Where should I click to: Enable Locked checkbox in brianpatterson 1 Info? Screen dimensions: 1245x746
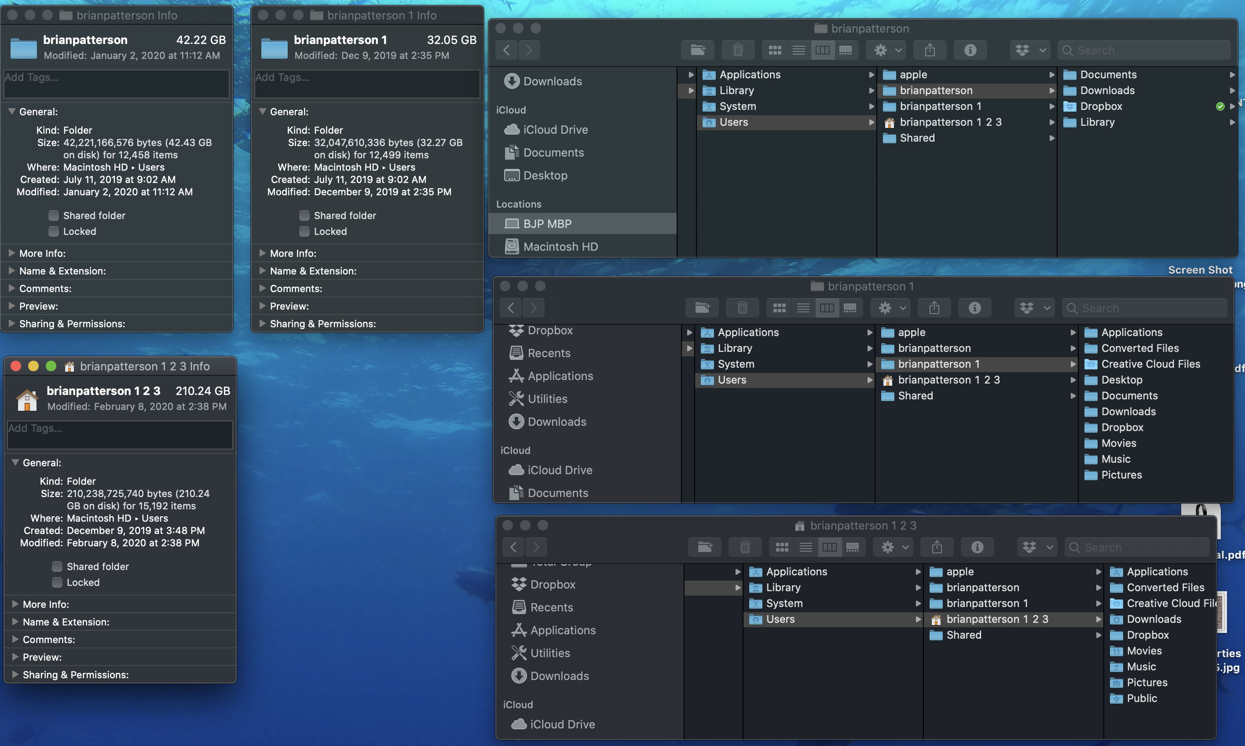click(304, 231)
